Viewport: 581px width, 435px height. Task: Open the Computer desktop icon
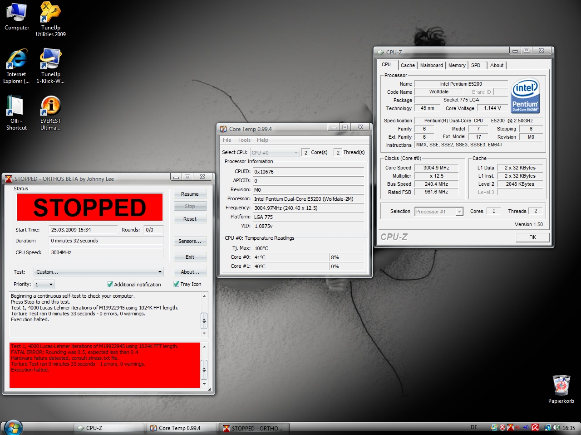tap(17, 17)
